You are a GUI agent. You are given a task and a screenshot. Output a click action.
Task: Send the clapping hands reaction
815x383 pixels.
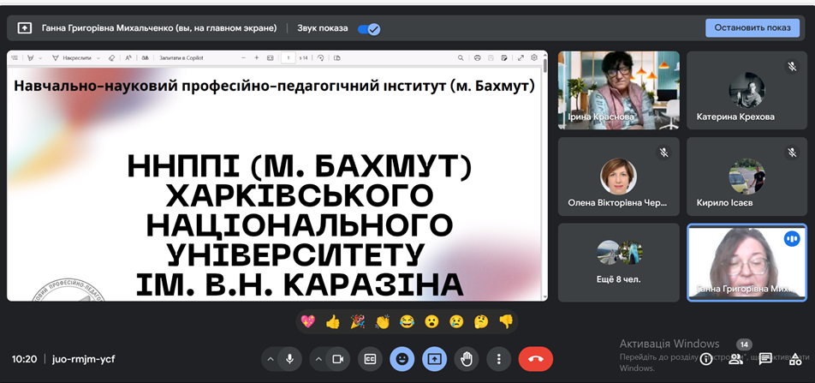(382, 322)
